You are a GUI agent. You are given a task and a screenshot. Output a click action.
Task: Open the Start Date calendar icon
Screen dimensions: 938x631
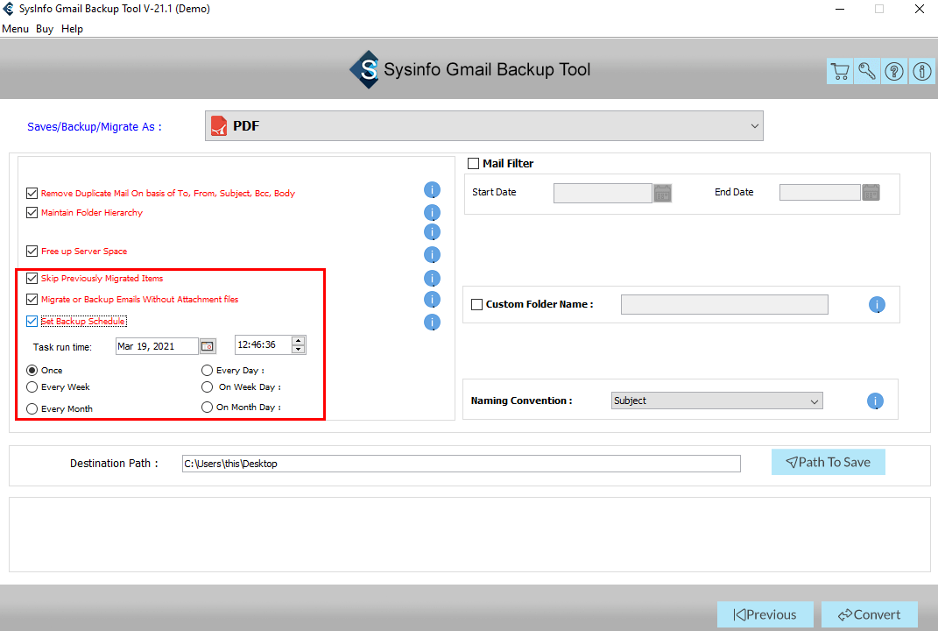pos(662,193)
